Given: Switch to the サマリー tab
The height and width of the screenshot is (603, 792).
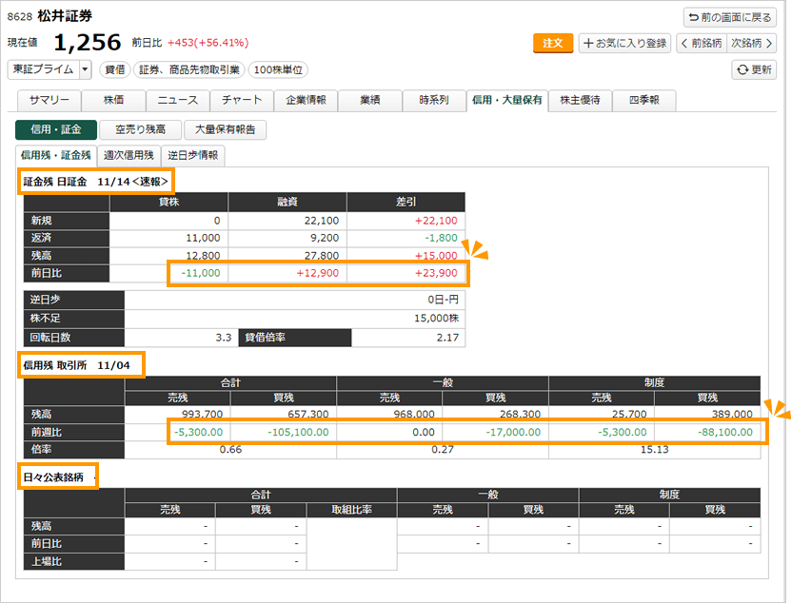Looking at the screenshot, I should (49, 101).
